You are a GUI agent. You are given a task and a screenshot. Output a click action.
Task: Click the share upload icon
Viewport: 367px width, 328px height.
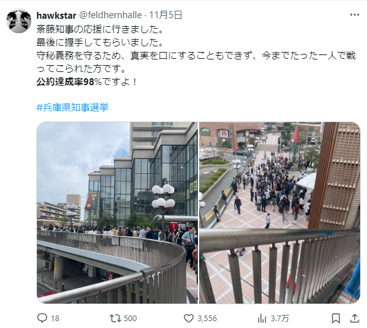(x=354, y=318)
